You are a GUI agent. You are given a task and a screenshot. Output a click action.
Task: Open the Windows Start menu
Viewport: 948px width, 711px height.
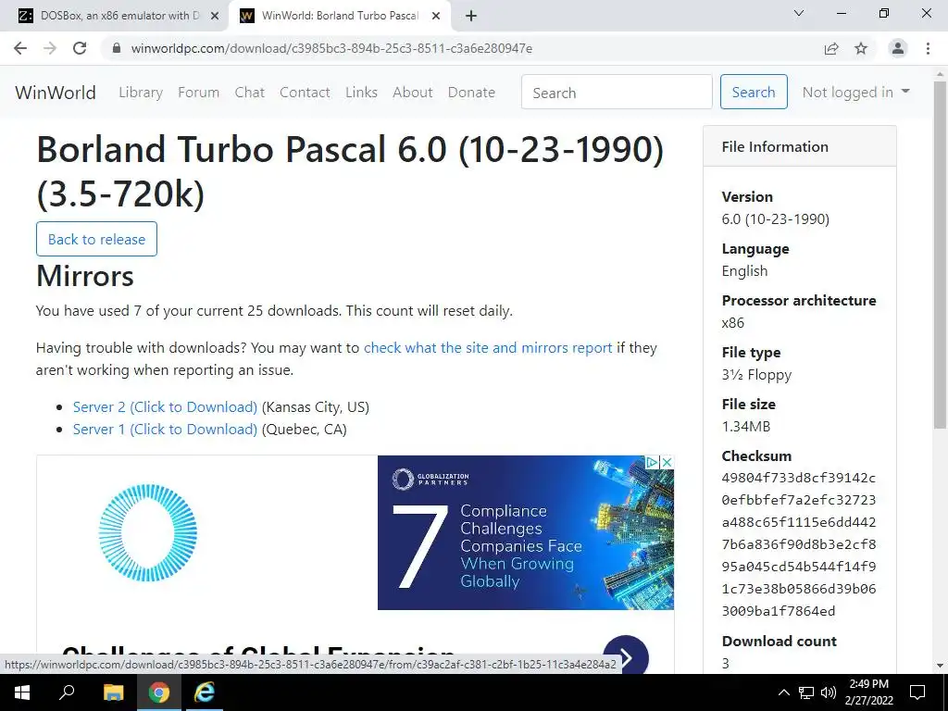pyautogui.click(x=22, y=692)
